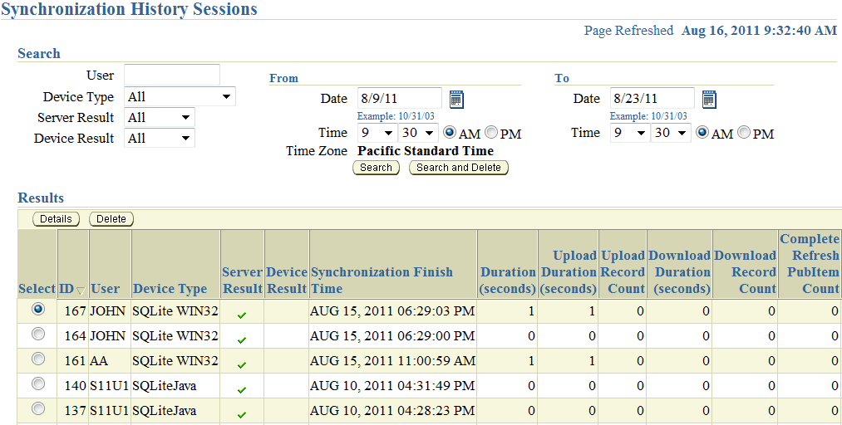Select the row with ID 137
Screen dimensions: 842x425
tap(38, 408)
